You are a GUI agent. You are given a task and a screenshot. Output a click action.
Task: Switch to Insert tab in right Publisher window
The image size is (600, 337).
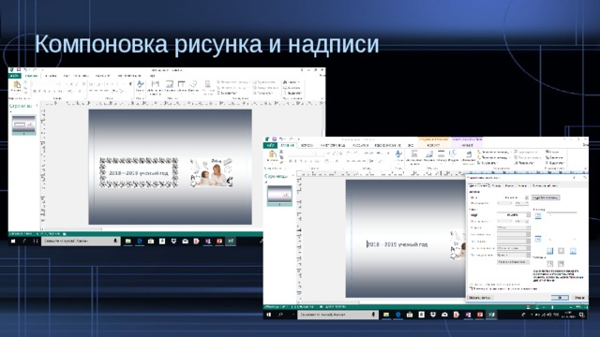[x=307, y=146]
